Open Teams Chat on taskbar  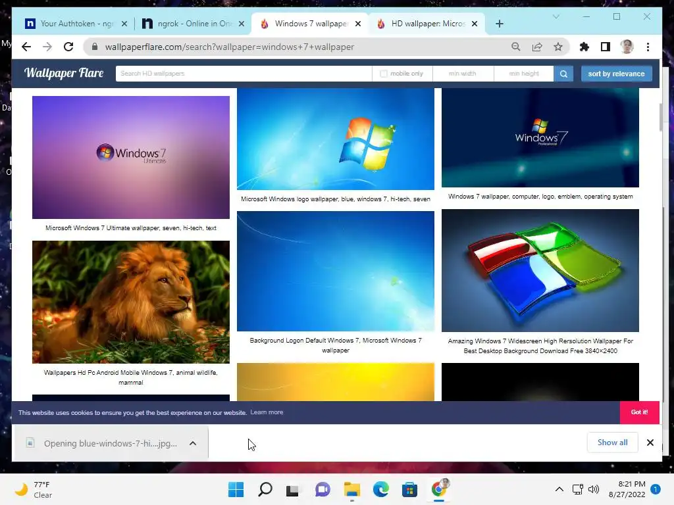(323, 489)
